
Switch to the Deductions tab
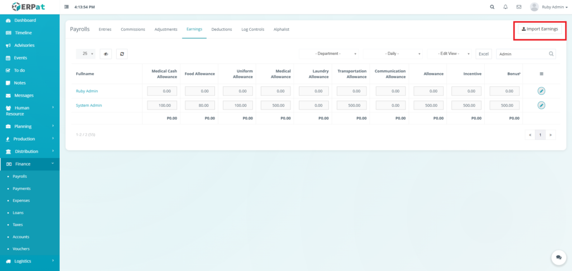click(222, 29)
